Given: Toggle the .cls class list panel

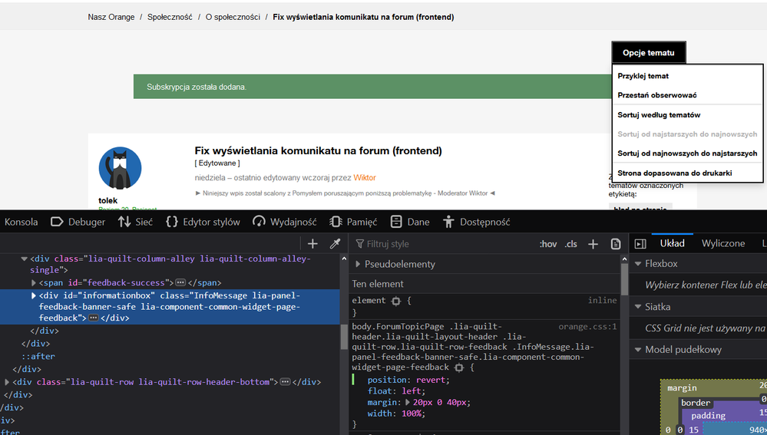Looking at the screenshot, I should coord(570,244).
